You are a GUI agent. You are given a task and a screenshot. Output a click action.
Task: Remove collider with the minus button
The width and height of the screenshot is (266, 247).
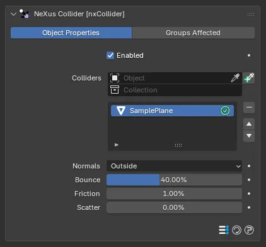tap(249, 107)
